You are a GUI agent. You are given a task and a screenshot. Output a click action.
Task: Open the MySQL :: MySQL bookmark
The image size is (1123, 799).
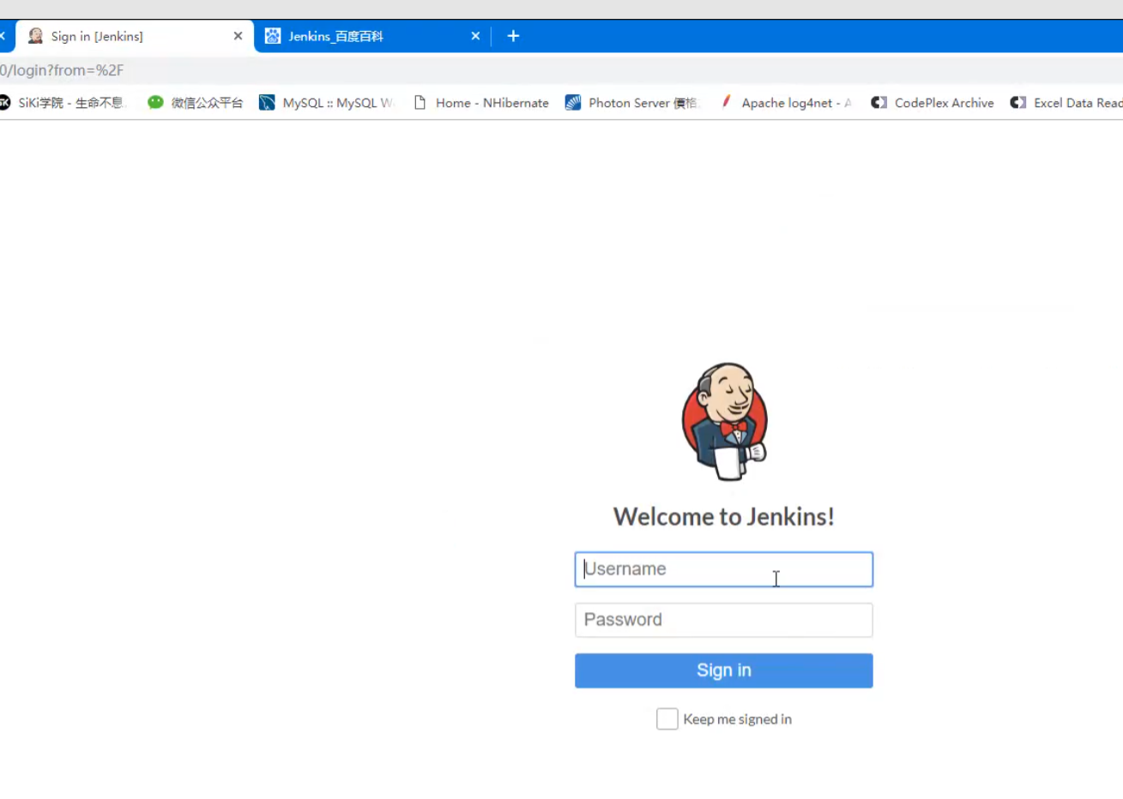(327, 103)
